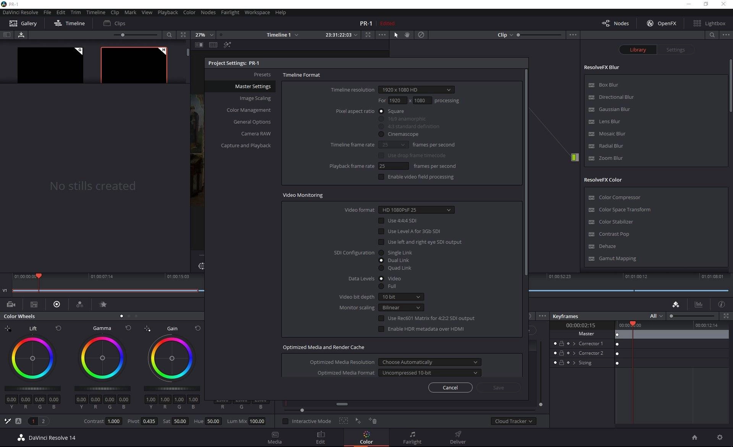Image resolution: width=733 pixels, height=447 pixels.
Task: Click the viewer search magnifier icon
Action: 169,35
